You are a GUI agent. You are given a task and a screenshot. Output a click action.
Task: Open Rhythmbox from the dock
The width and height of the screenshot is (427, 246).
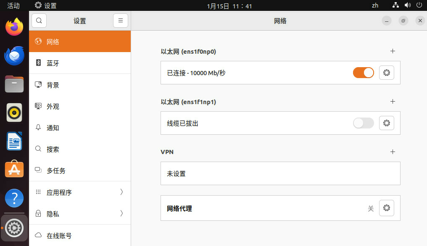14,113
